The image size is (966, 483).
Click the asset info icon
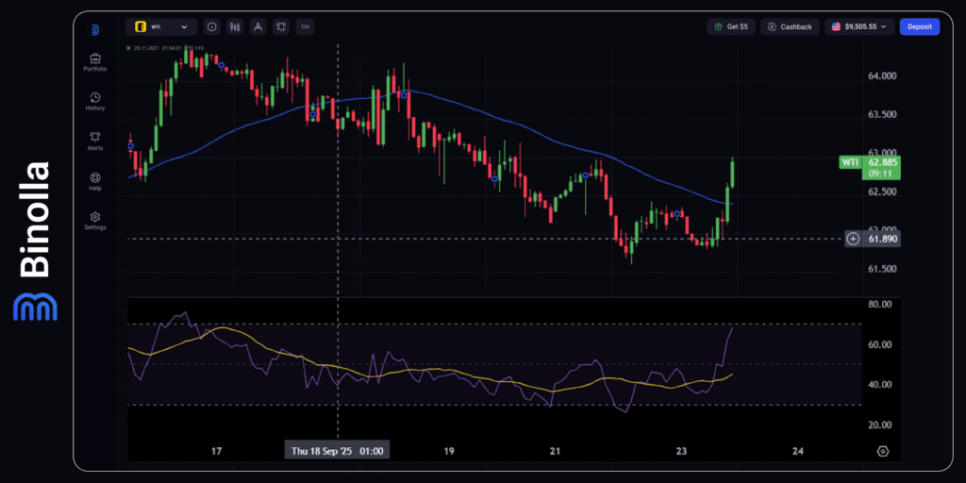coord(211,27)
